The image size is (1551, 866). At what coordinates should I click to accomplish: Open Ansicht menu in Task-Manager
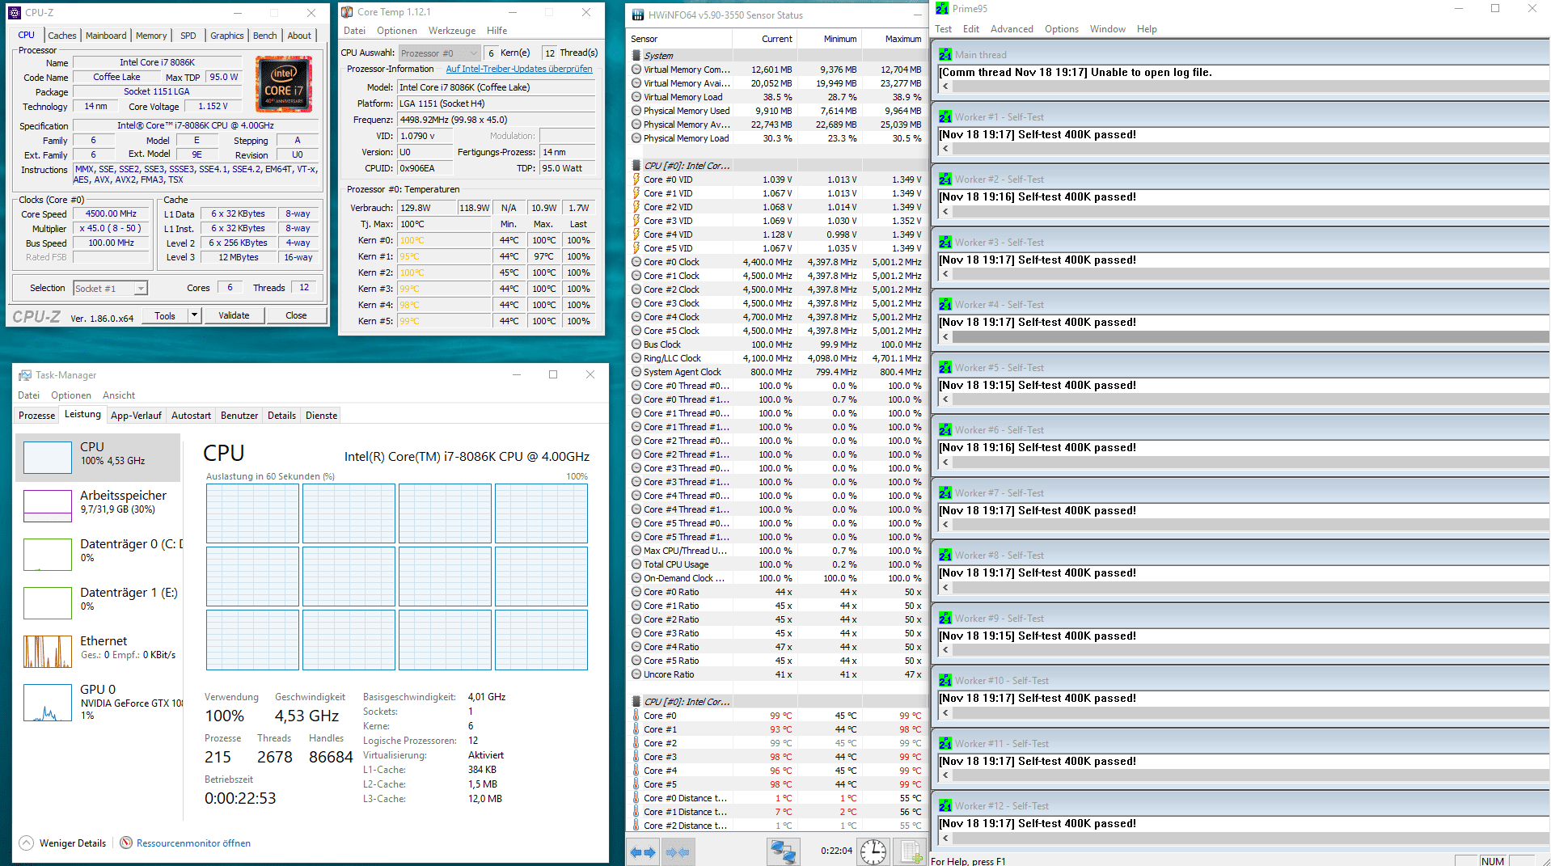(119, 395)
